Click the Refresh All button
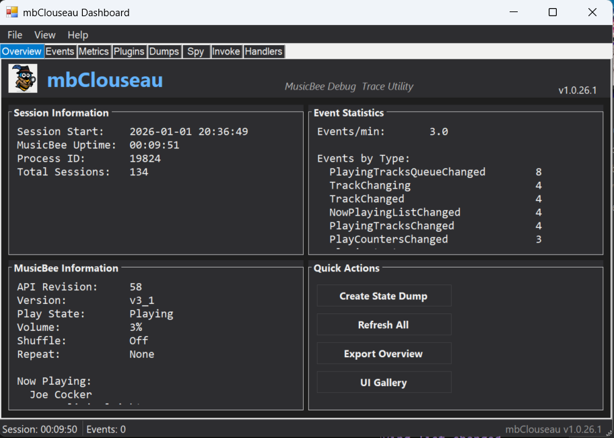This screenshot has width=614, height=438. [x=384, y=325]
